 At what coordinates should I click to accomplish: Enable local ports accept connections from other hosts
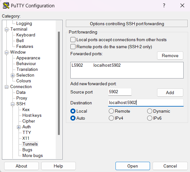point(73,40)
